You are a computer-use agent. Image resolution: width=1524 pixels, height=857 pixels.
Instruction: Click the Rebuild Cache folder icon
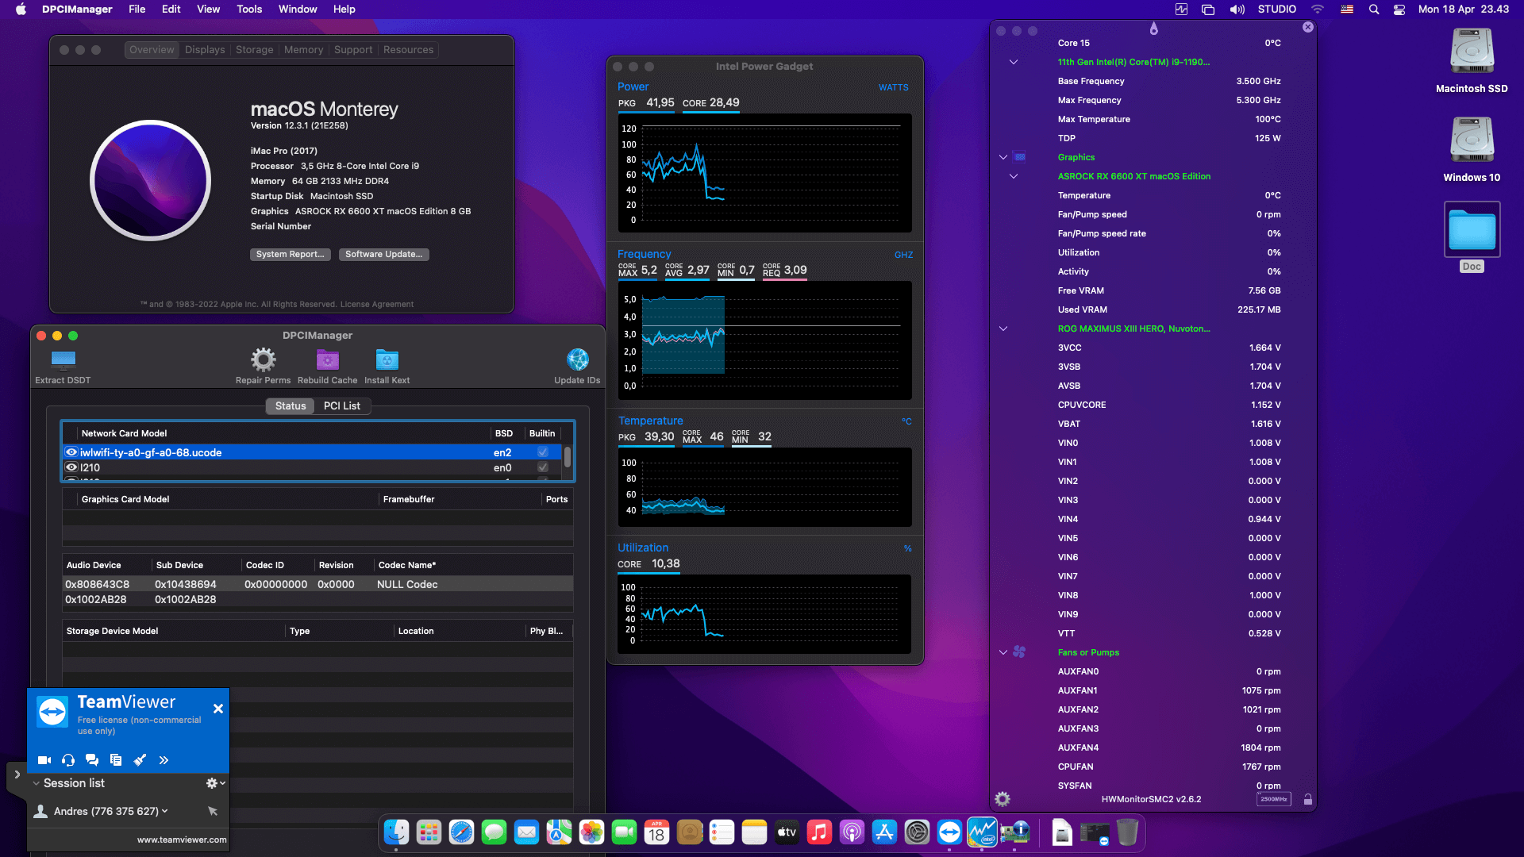[327, 359]
